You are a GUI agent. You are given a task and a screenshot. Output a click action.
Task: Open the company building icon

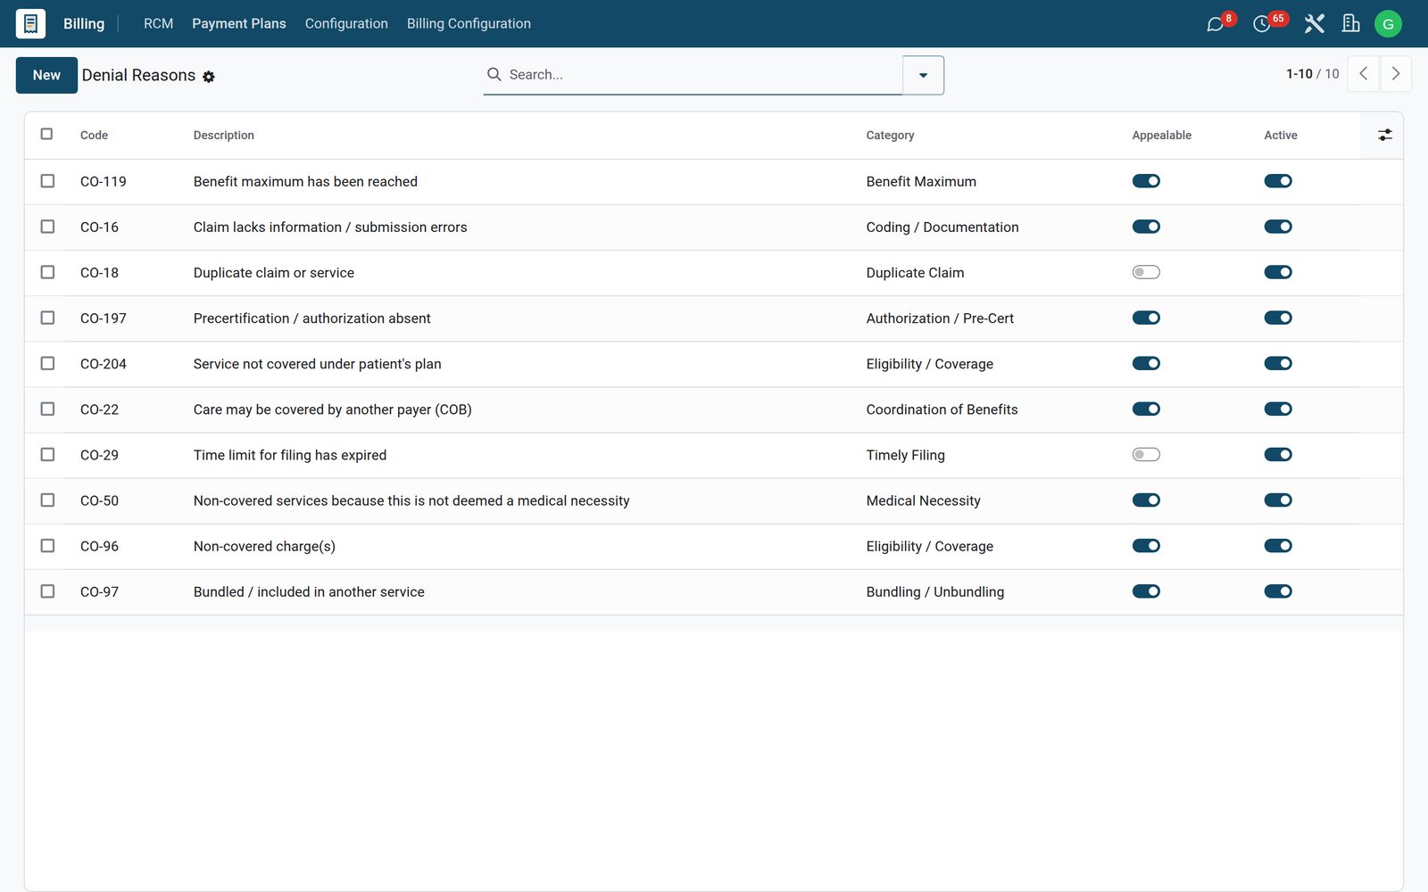point(1351,24)
